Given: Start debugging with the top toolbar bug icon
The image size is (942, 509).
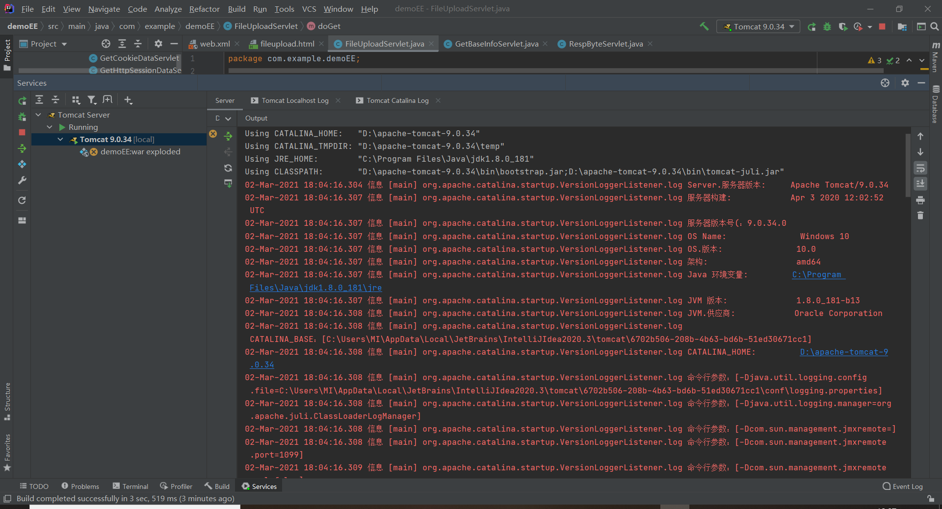Looking at the screenshot, I should [827, 27].
